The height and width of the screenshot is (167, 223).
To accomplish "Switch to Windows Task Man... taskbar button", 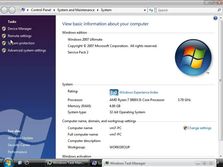I will click(x=67, y=163).
